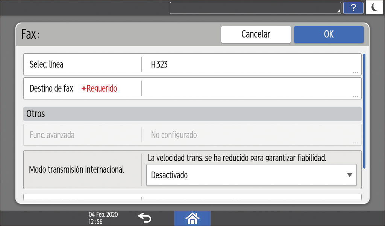Expand the Desactivado combo box

[251, 175]
